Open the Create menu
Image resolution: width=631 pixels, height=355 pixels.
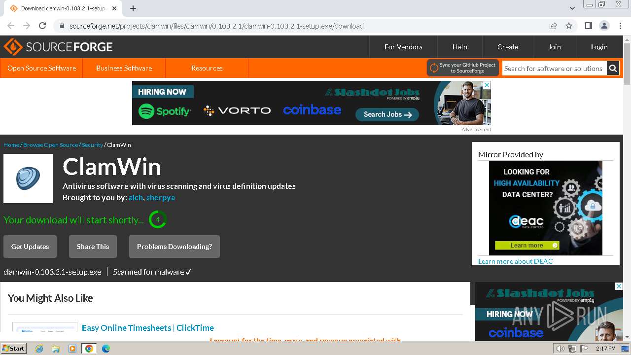click(x=508, y=47)
